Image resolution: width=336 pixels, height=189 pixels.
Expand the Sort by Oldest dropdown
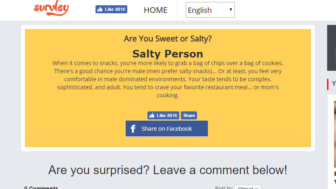click(x=248, y=188)
